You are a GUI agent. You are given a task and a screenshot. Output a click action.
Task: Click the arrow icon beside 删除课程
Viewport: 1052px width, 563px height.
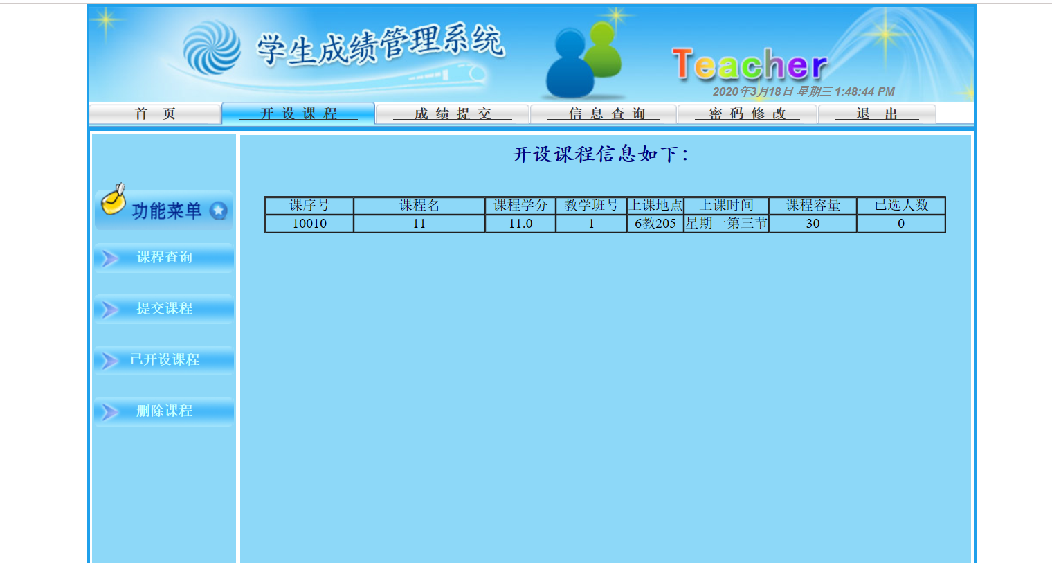tap(111, 411)
